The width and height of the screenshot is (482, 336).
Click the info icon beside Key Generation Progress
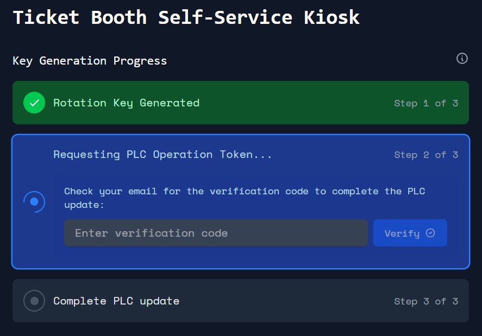click(462, 59)
